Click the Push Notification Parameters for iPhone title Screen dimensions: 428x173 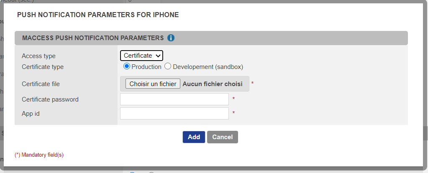(x=98, y=15)
